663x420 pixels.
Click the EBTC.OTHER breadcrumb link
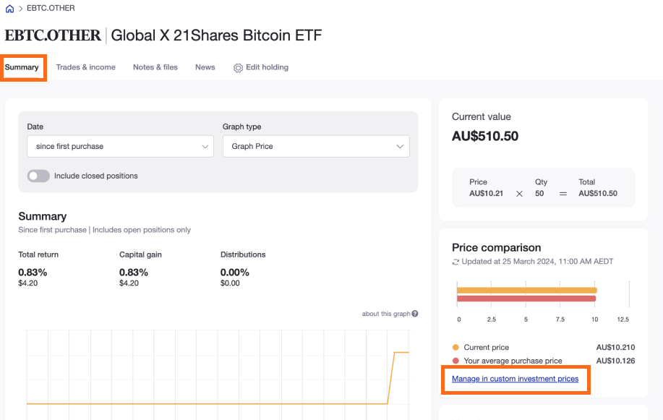(x=52, y=8)
